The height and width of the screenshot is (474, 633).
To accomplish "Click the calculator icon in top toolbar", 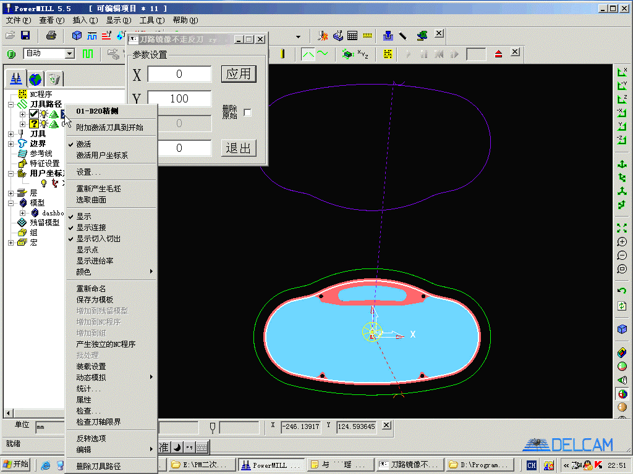I will (352, 36).
